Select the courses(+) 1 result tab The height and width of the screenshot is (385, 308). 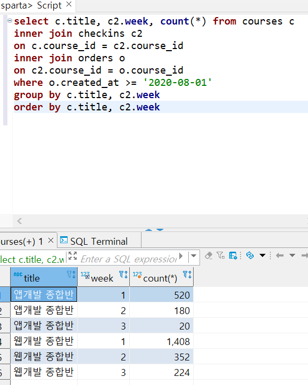click(22, 242)
